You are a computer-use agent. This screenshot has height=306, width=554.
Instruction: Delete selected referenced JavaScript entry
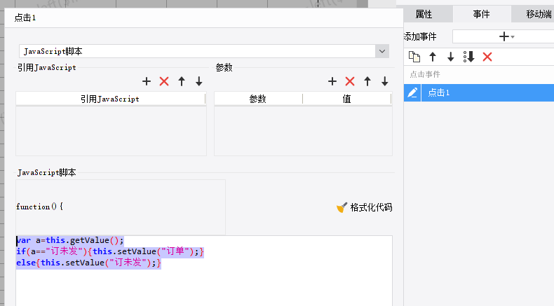point(164,81)
